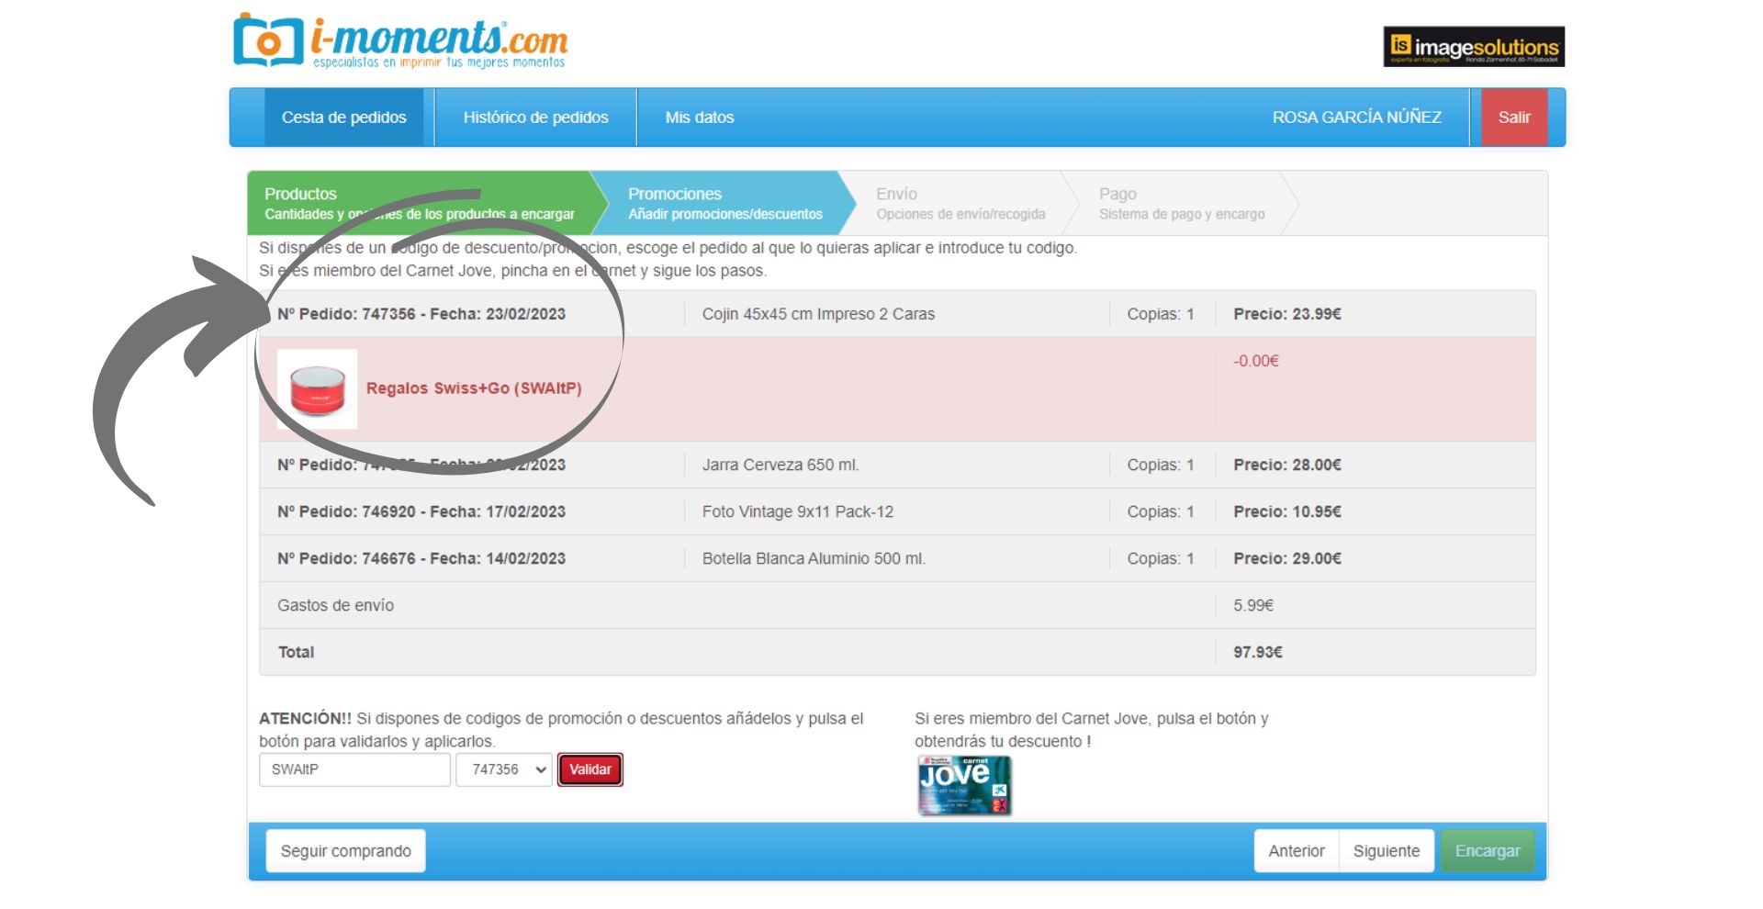Click the -0.00€ discount value
Viewport: 1763px width, 909px height.
coord(1256,361)
